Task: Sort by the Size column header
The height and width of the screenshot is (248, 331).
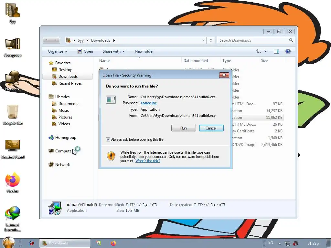Action: pyautogui.click(x=264, y=60)
